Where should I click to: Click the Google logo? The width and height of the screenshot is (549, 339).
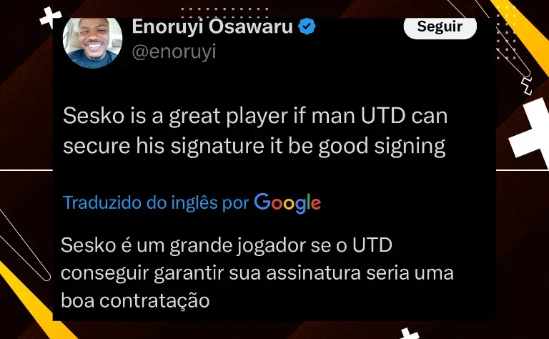pos(287,203)
